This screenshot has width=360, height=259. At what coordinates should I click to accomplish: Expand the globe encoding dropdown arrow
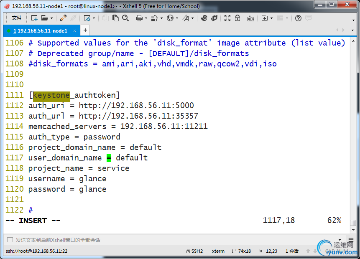(x=177, y=18)
